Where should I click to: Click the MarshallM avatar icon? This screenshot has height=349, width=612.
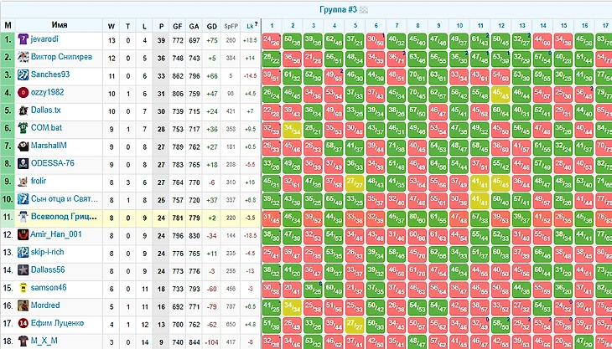coord(23,146)
